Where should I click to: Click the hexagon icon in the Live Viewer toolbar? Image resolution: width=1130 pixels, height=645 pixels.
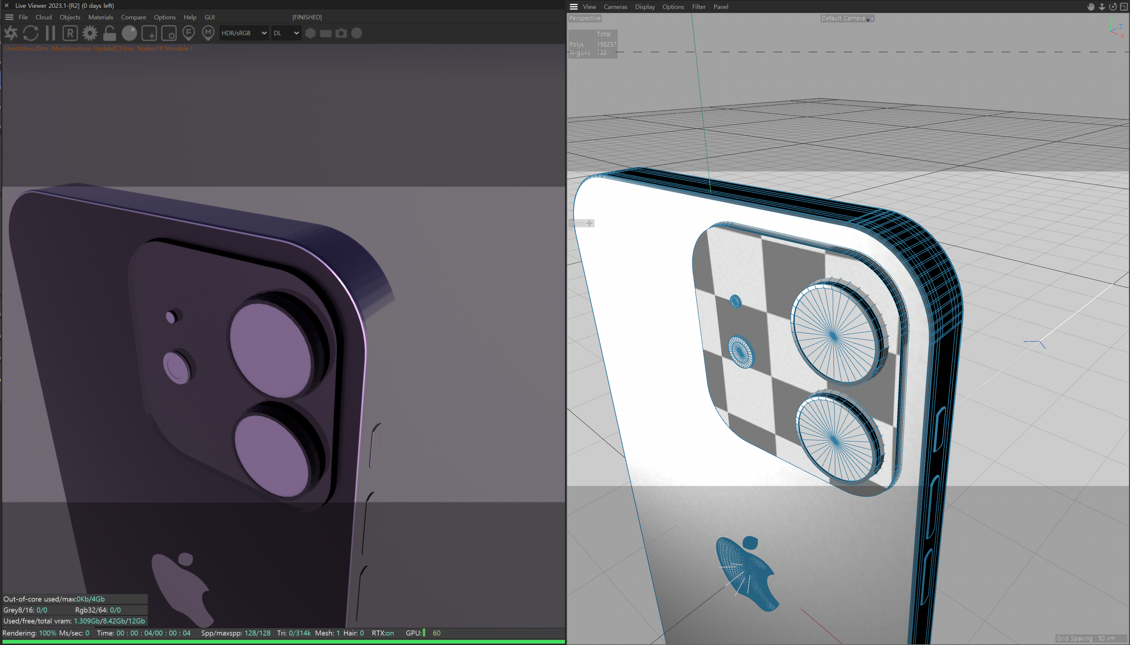[310, 33]
